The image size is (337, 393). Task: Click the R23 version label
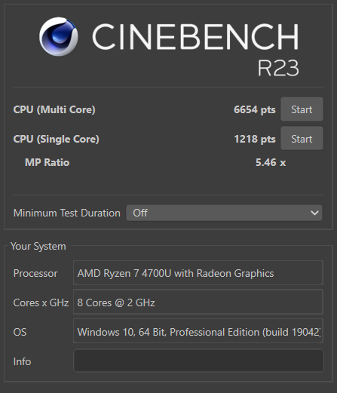[x=278, y=68]
